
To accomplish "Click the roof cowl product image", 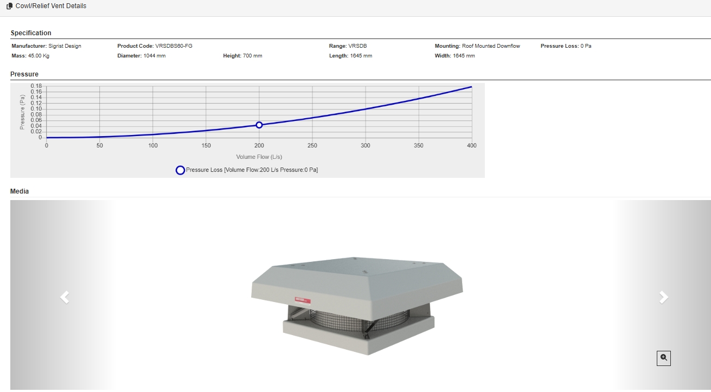I will point(358,305).
